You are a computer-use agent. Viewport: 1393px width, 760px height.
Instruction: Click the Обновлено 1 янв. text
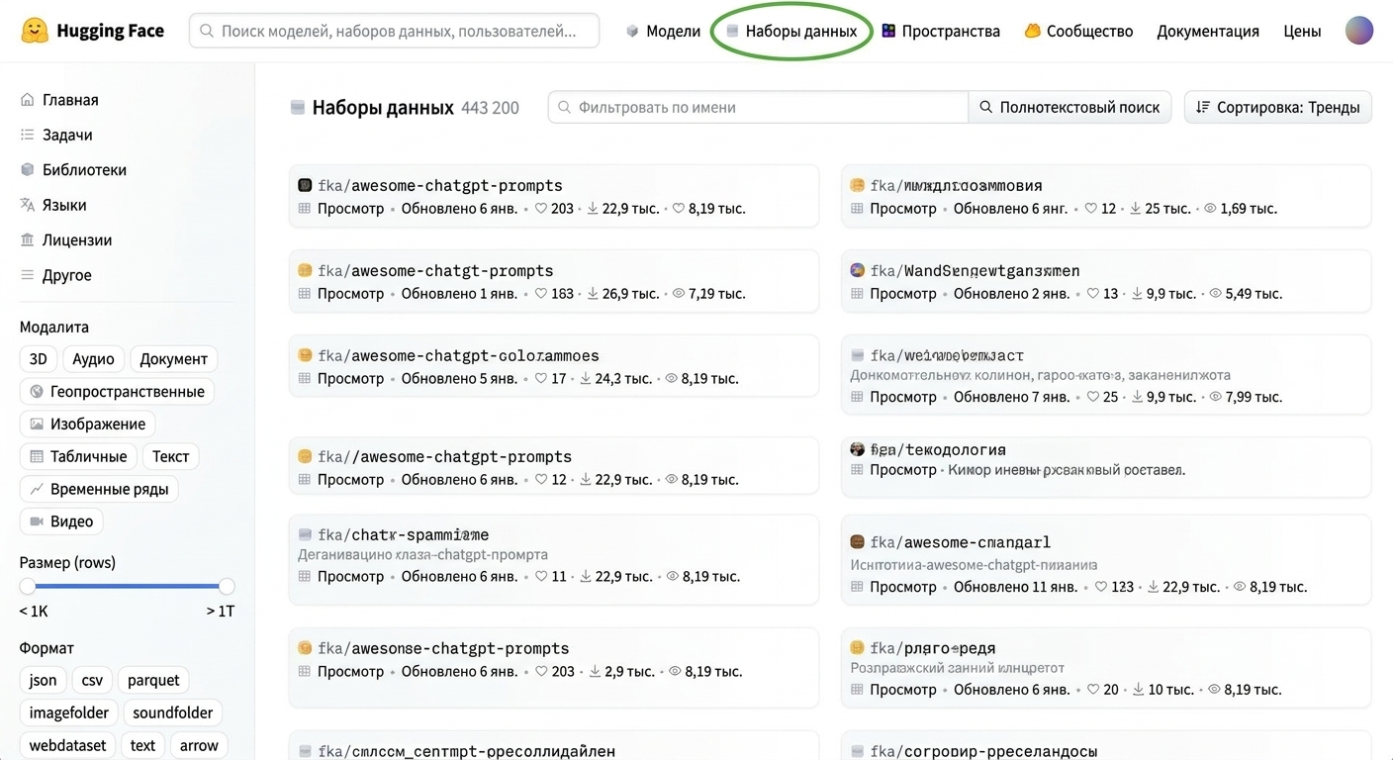pos(459,293)
